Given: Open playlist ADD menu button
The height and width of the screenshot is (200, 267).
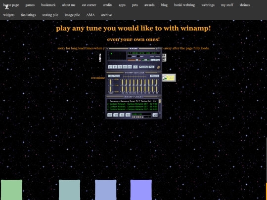Looking at the screenshot, I should pos(110,115).
